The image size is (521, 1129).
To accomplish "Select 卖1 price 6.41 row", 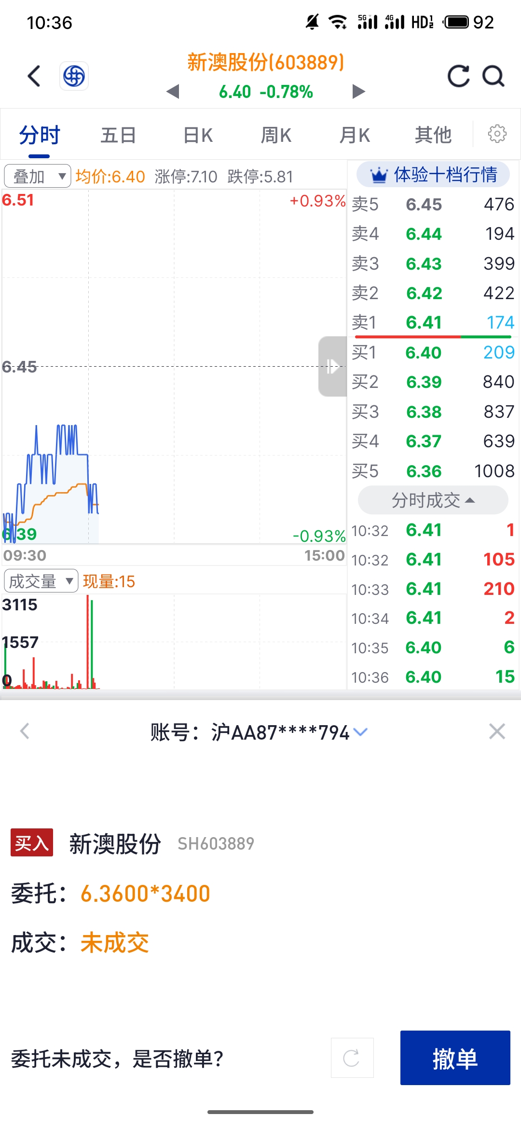I will [433, 322].
